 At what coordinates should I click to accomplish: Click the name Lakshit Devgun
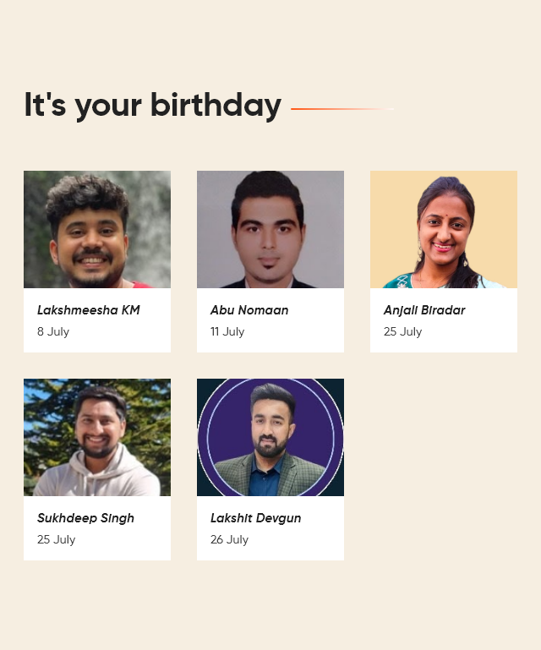coord(255,518)
